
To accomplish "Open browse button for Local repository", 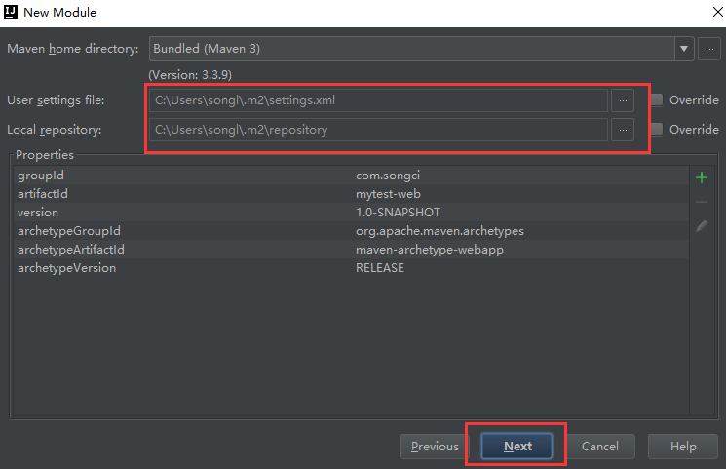I will coord(623,130).
